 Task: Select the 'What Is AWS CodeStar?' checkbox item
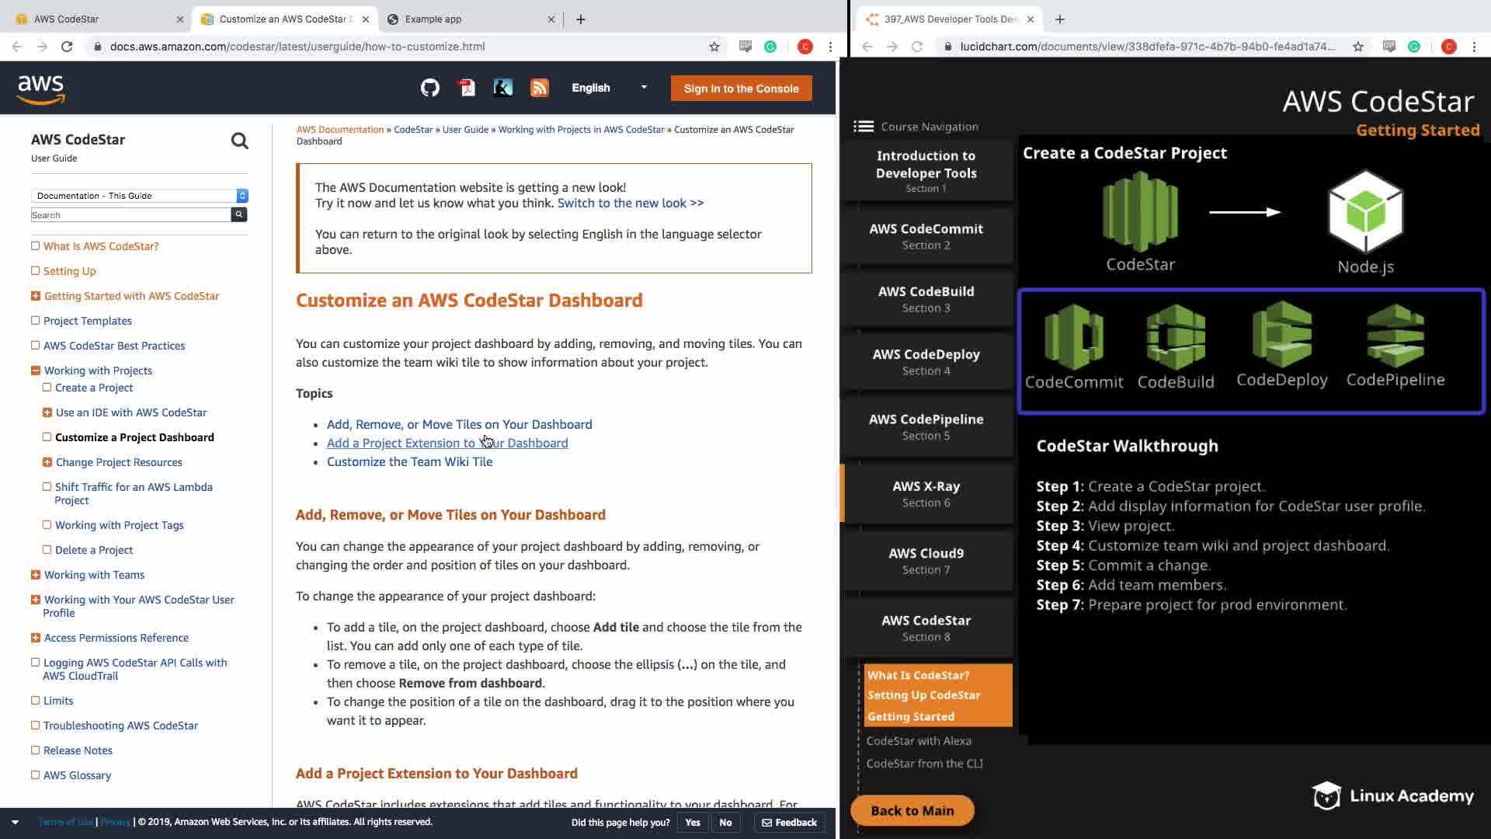(35, 246)
